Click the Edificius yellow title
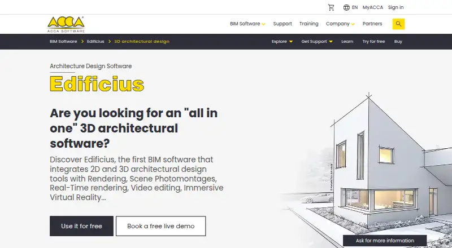The height and width of the screenshot is (248, 452). click(x=97, y=84)
